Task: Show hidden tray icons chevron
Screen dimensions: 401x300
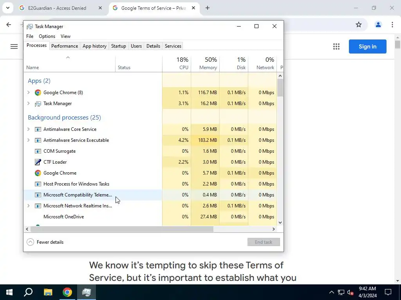Action: tap(331, 292)
